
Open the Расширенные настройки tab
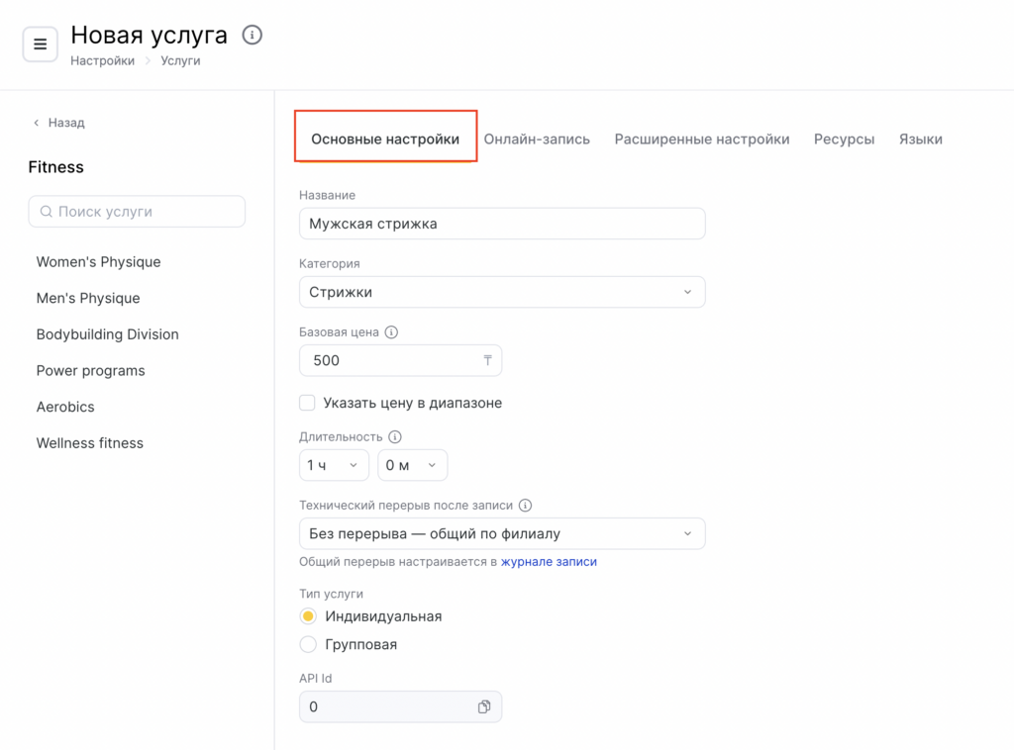click(x=702, y=140)
